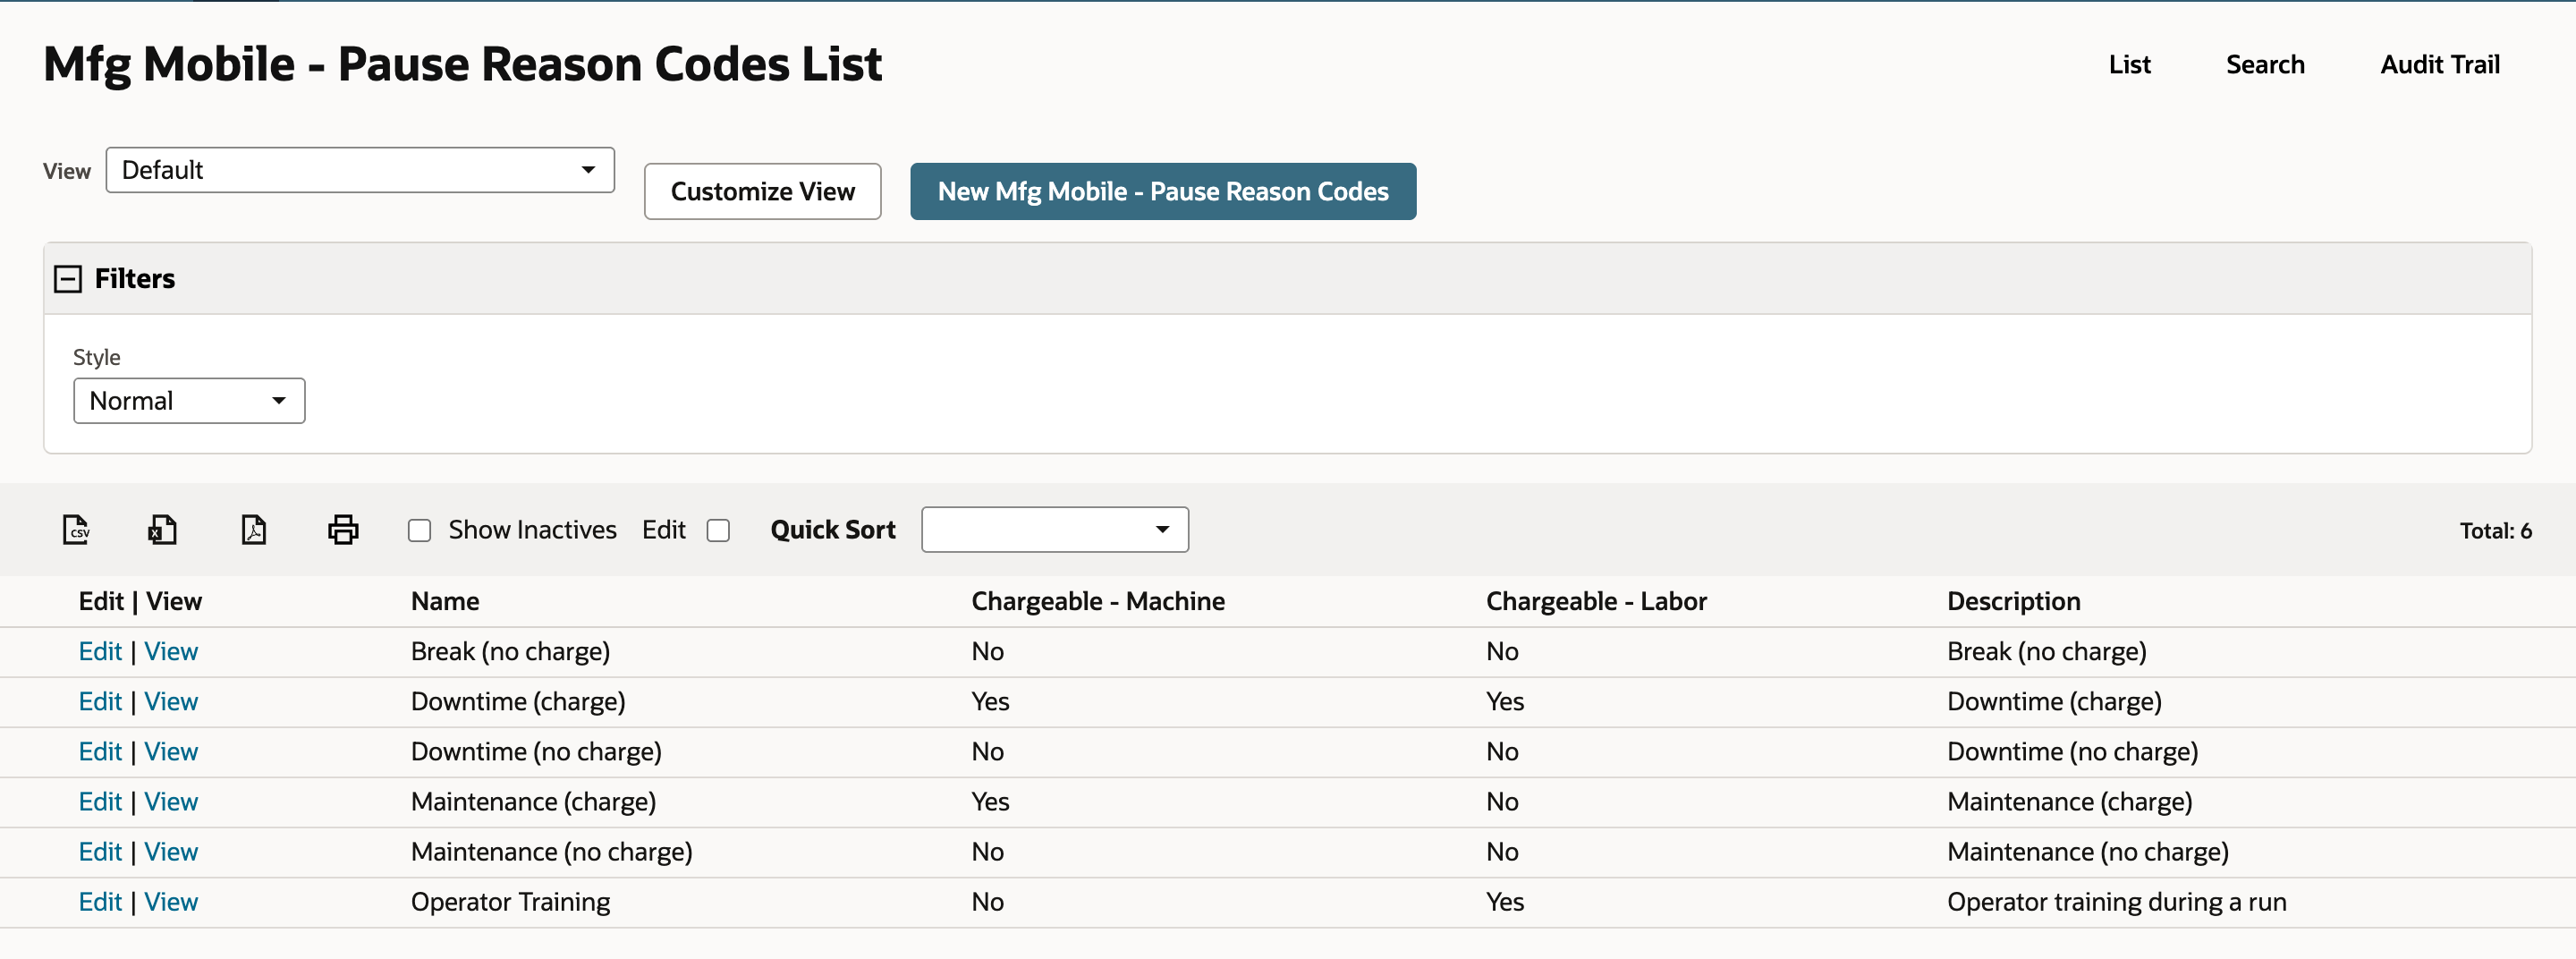Click the Operator Training name cell
2576x959 pixels.
pos(510,902)
